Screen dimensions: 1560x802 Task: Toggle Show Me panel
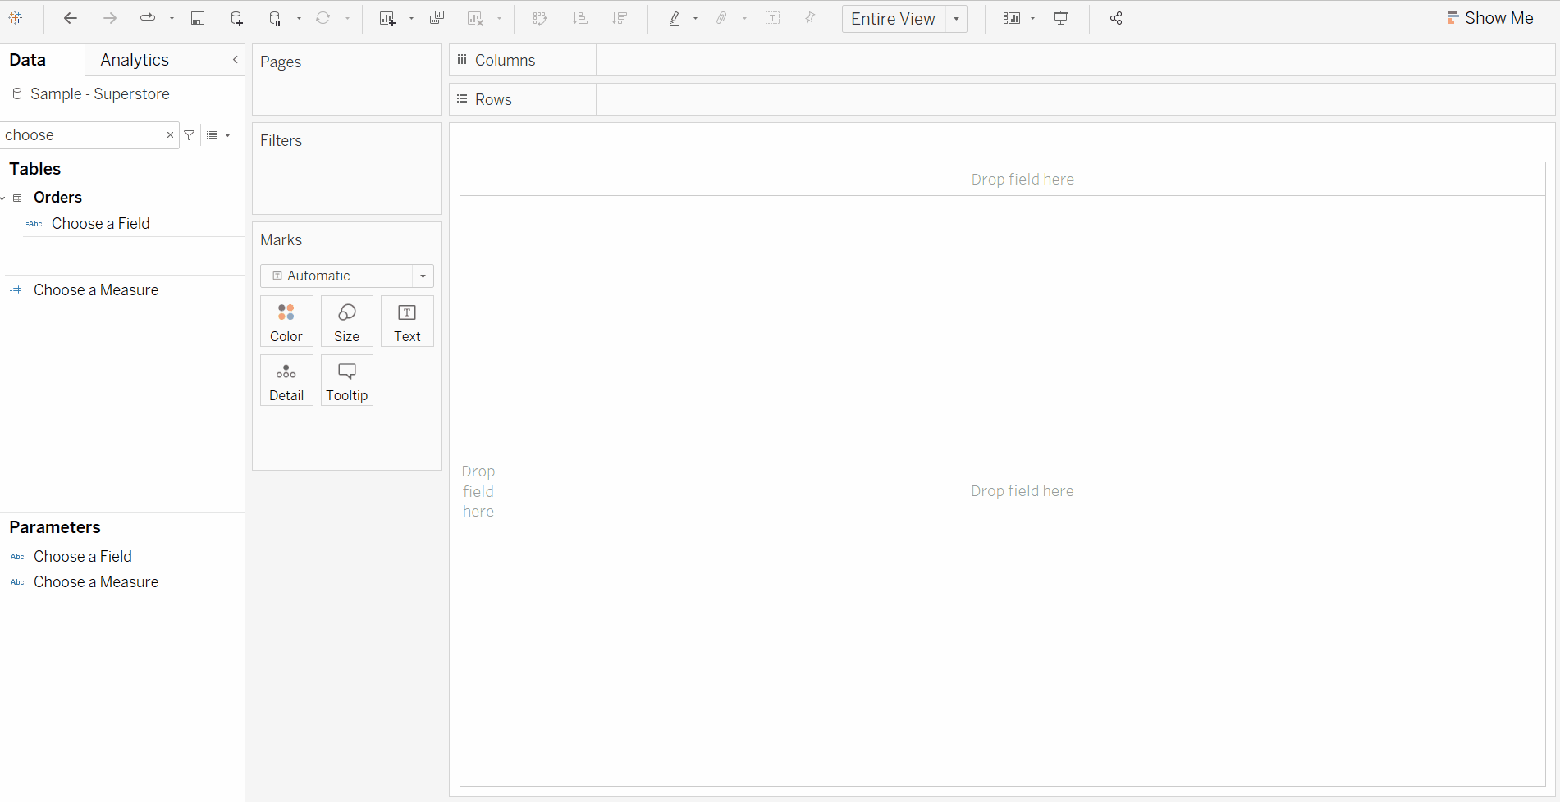click(x=1489, y=18)
